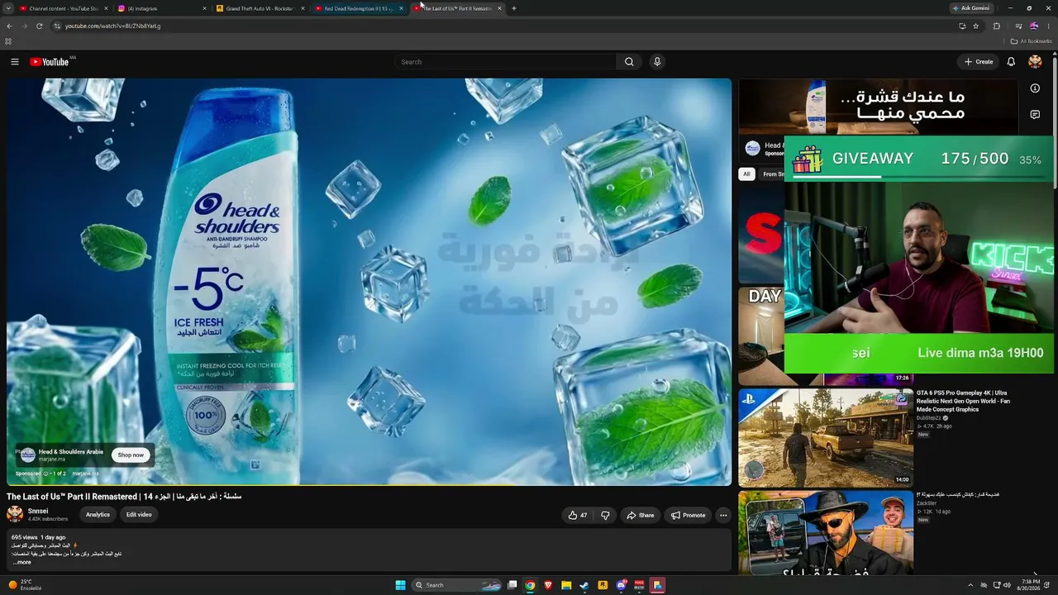Image resolution: width=1058 pixels, height=595 pixels.
Task: Expand the description with ...more
Action: (x=21, y=562)
